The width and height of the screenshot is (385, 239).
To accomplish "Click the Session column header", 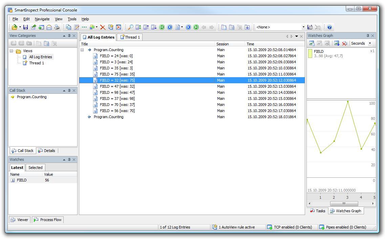I will (230, 44).
